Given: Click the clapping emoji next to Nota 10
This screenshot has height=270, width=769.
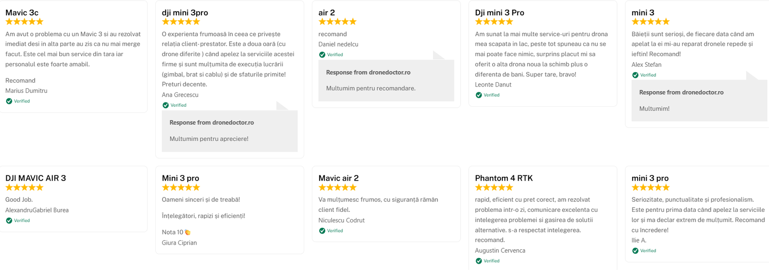Looking at the screenshot, I should pyautogui.click(x=188, y=233).
